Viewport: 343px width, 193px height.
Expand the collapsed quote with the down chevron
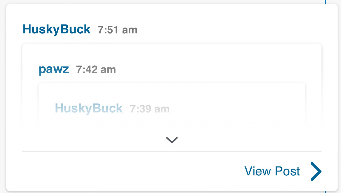pyautogui.click(x=172, y=140)
